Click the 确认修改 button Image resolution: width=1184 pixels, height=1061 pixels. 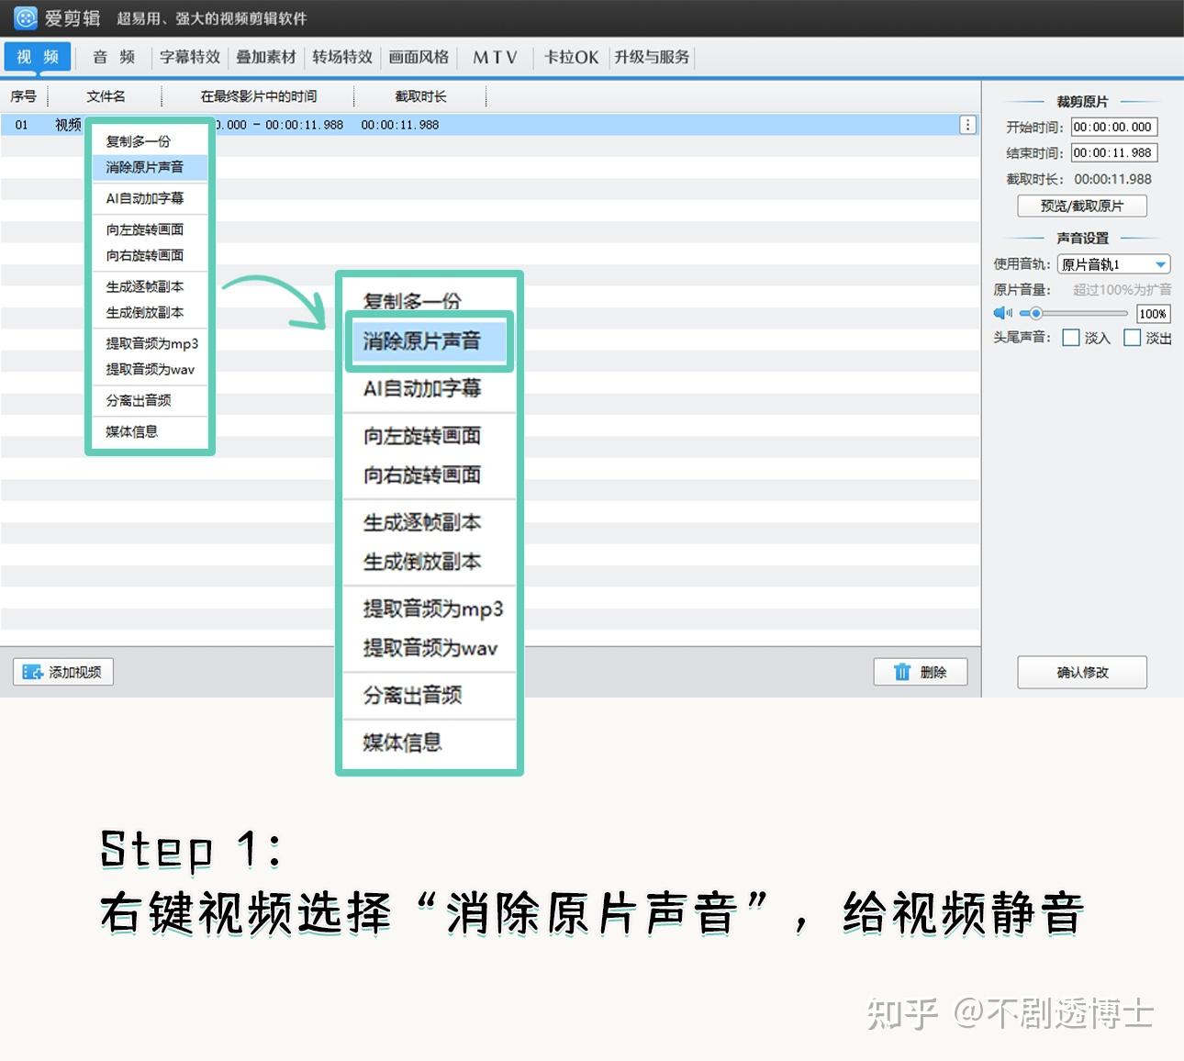tap(1082, 673)
